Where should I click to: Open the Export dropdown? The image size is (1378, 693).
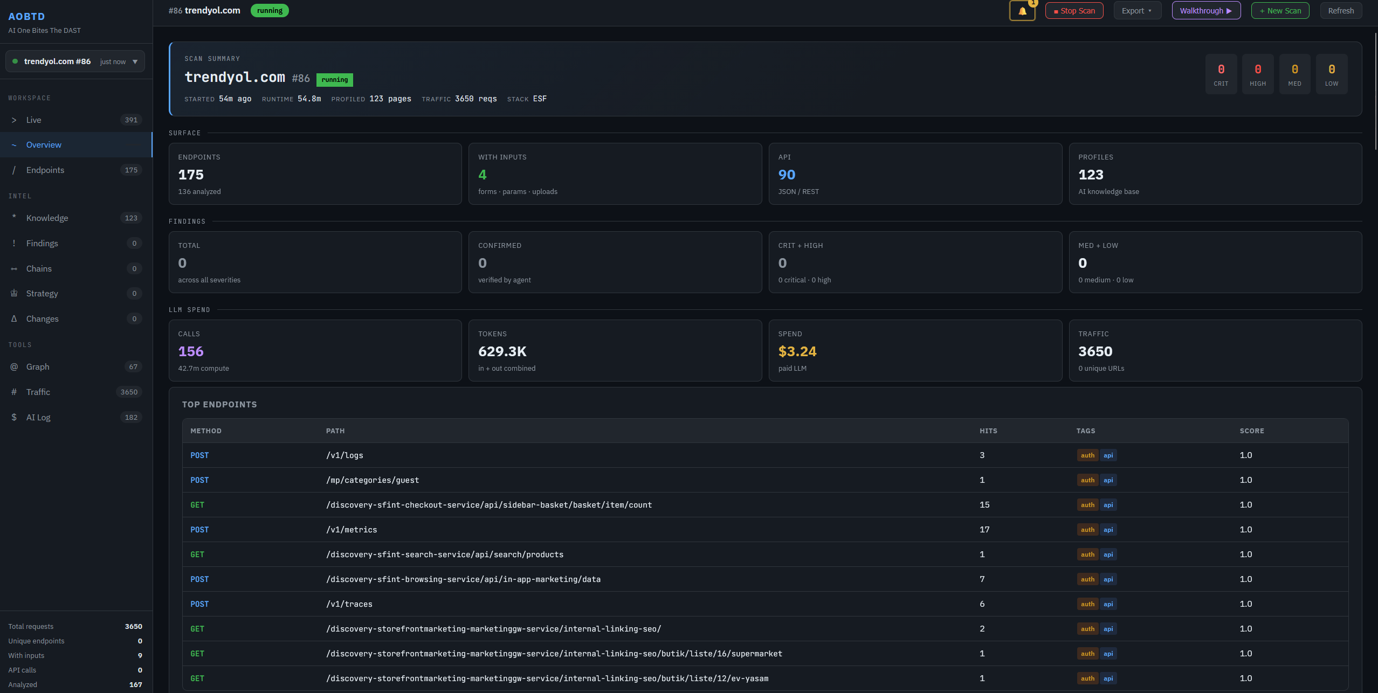coord(1137,11)
